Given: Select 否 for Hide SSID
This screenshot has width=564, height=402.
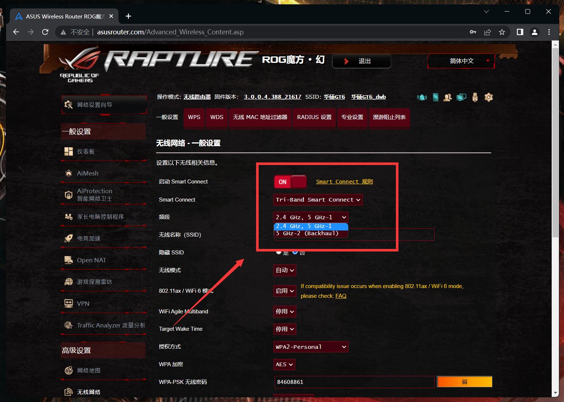Looking at the screenshot, I should (x=295, y=252).
